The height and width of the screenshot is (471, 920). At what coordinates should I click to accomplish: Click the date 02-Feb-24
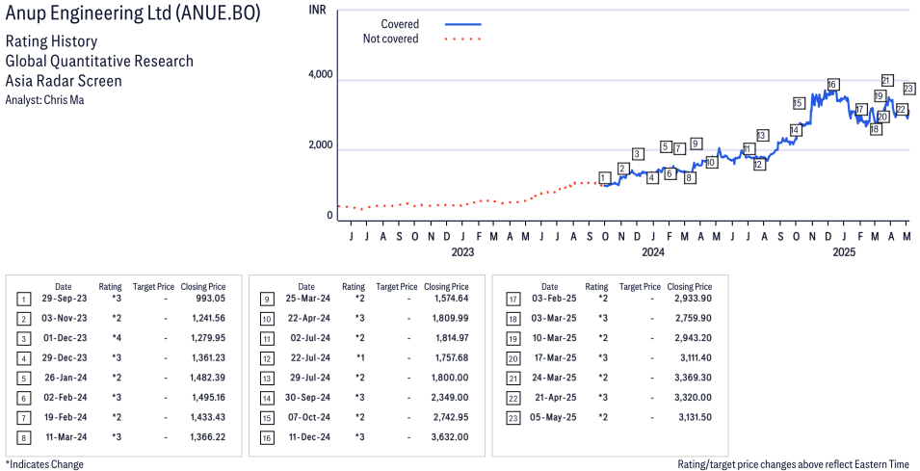click(x=64, y=398)
